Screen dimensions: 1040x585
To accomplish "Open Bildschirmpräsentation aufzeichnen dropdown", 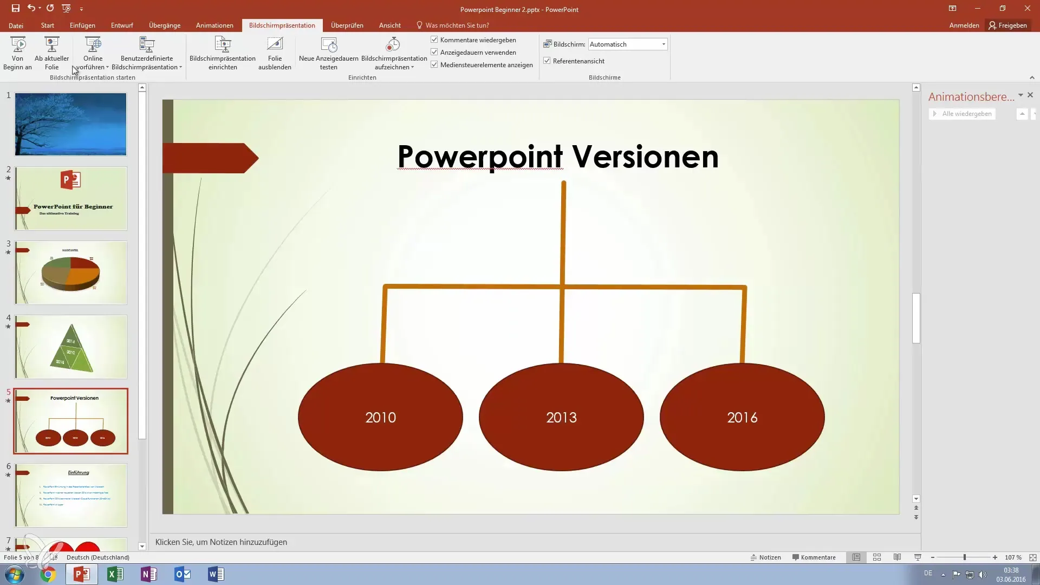I will pyautogui.click(x=394, y=53).
